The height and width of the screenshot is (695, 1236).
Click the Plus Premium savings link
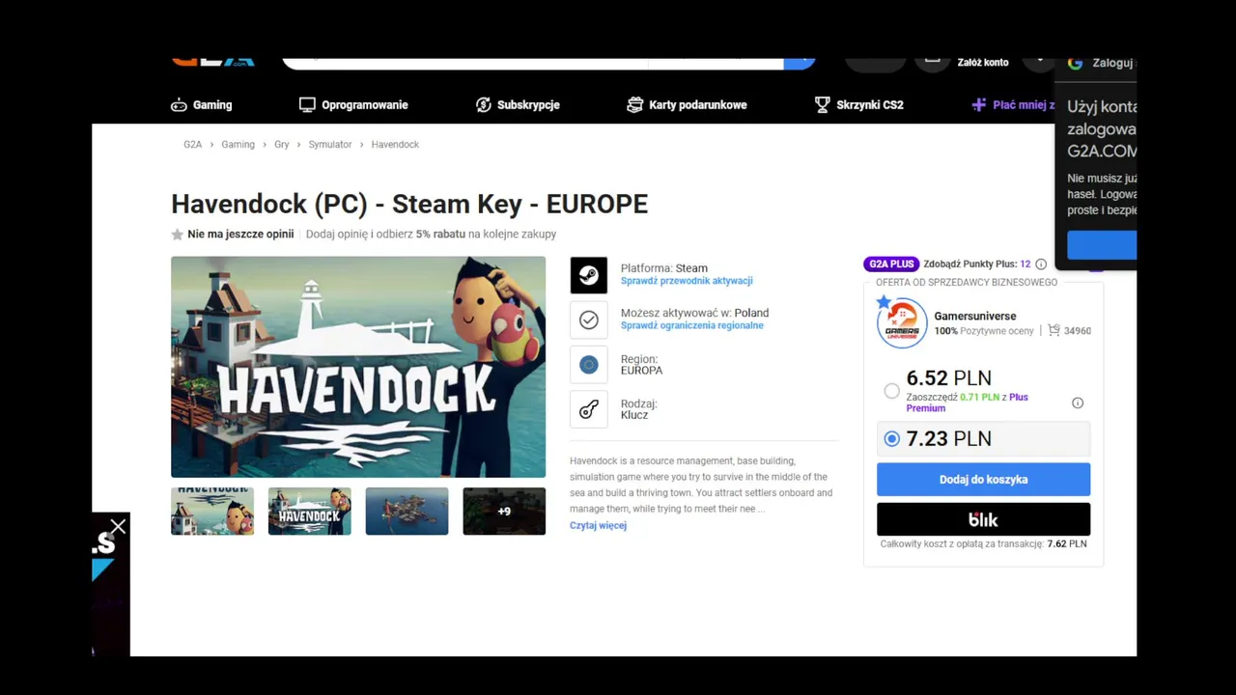967,403
